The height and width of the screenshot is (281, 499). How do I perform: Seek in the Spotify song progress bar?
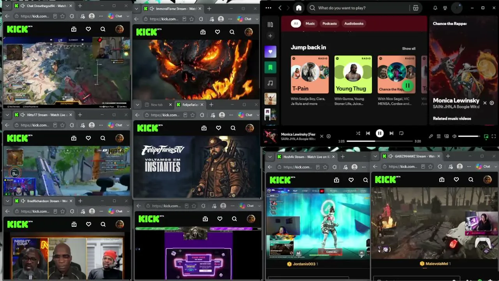(380, 141)
